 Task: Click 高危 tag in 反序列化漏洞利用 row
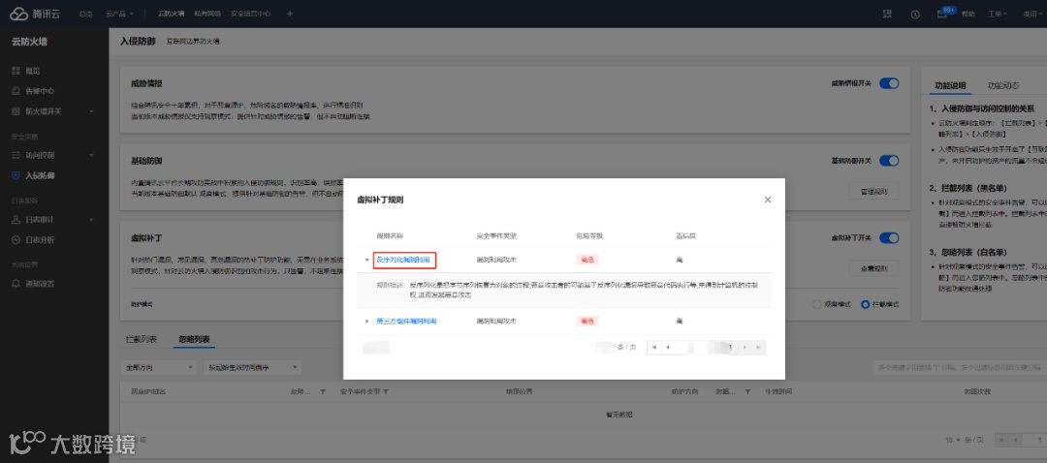[587, 260]
